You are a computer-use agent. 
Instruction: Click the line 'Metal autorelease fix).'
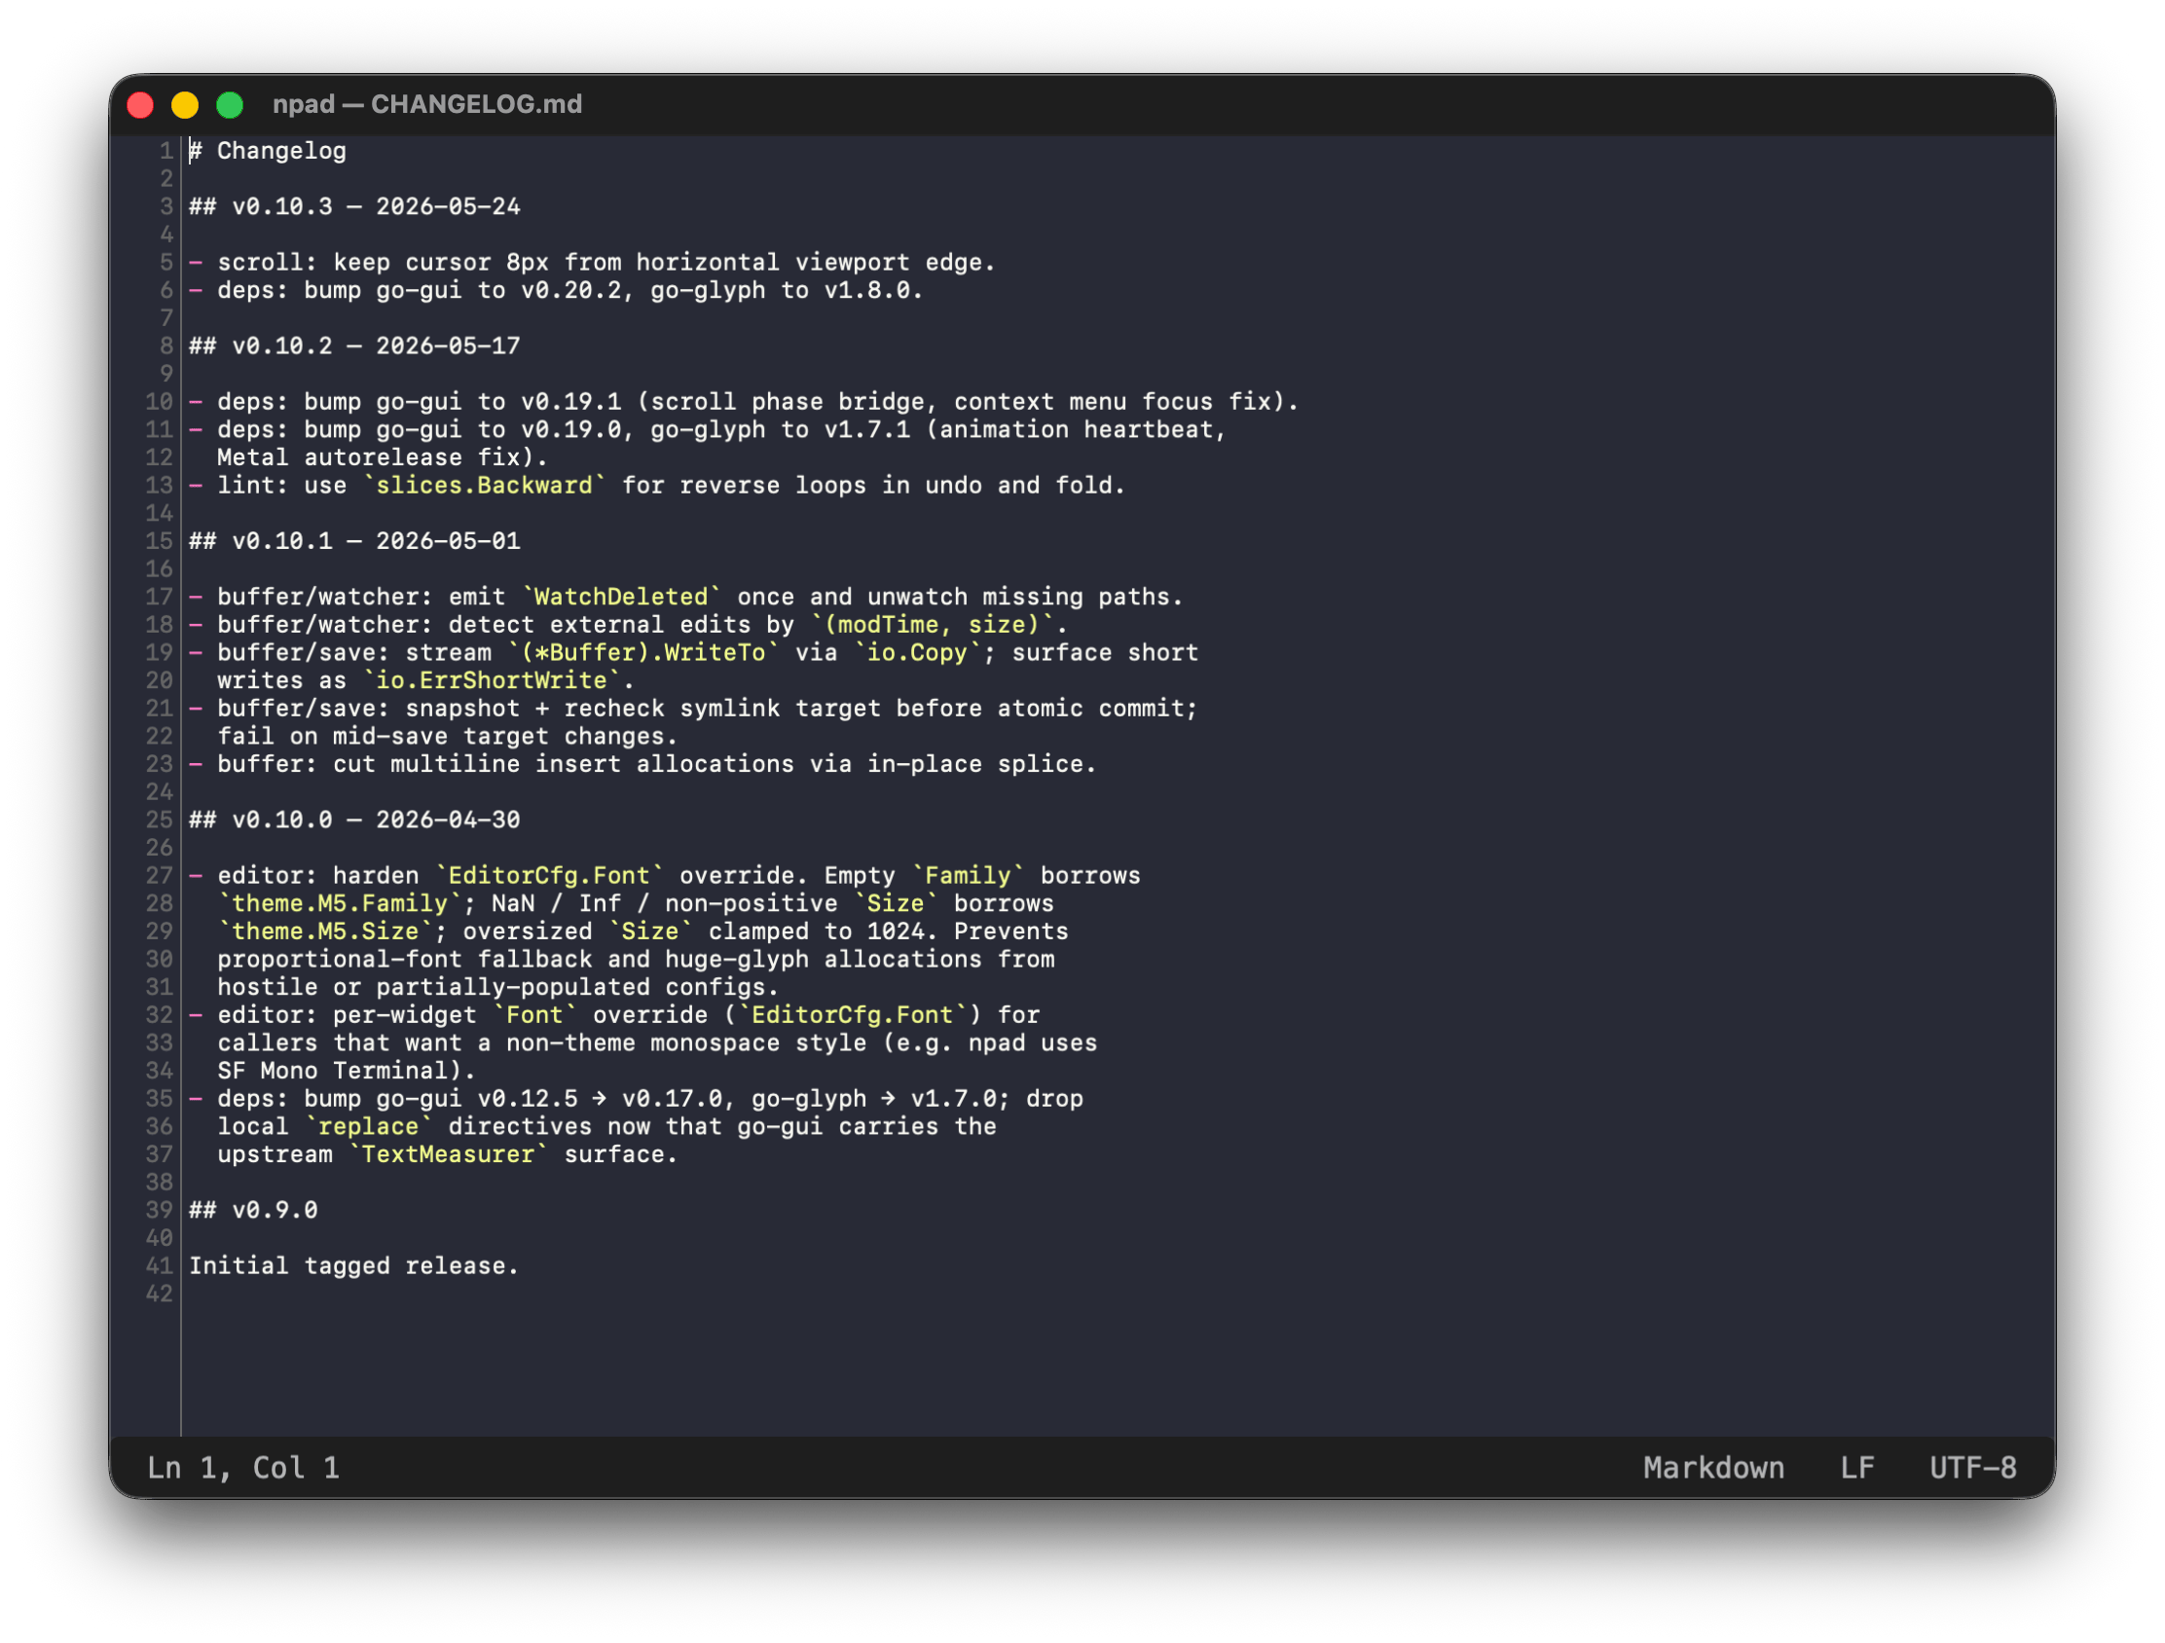(x=383, y=457)
